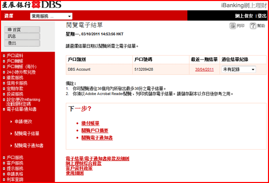Image resolution: width=269 pixels, height=183 pixels.
Task: Click the DBS logo at top left
Action: (31, 5)
